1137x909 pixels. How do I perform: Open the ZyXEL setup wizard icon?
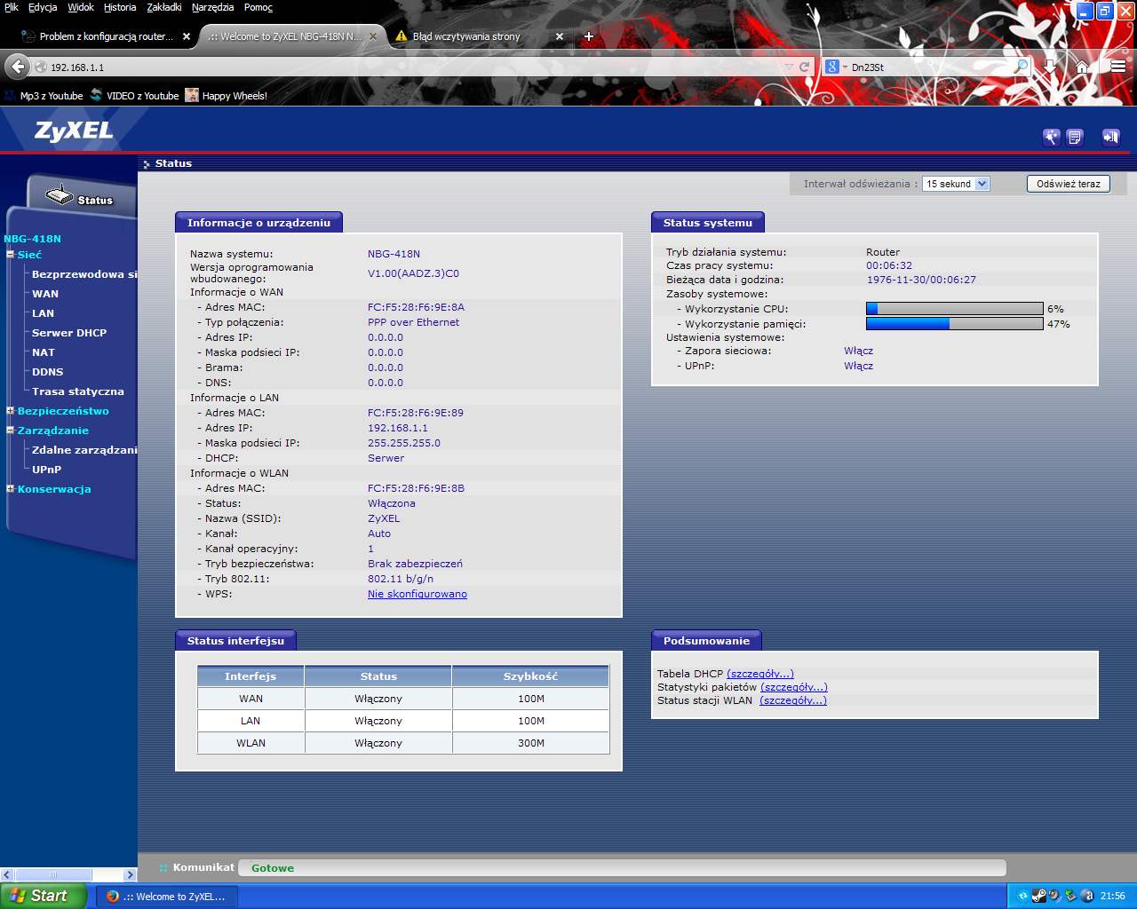1052,137
